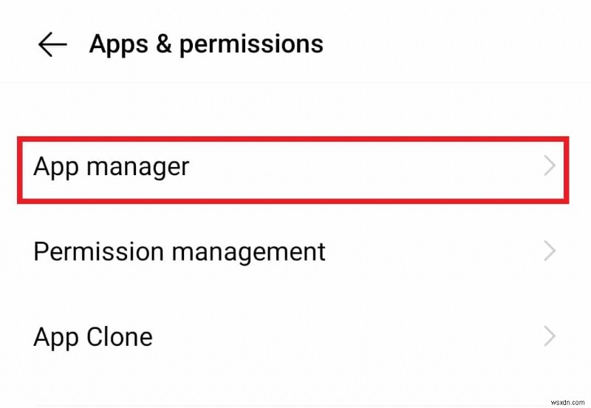Open the App manager chevron arrow
Screen dimensions: 591x408
[549, 167]
